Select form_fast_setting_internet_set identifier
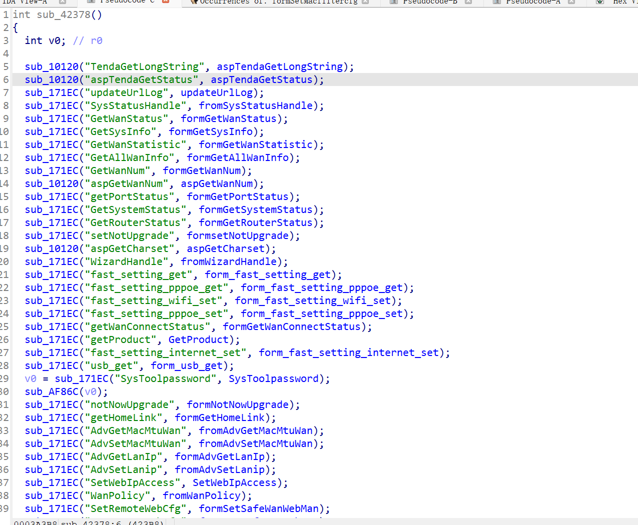This screenshot has height=525, width=638. tap(349, 352)
